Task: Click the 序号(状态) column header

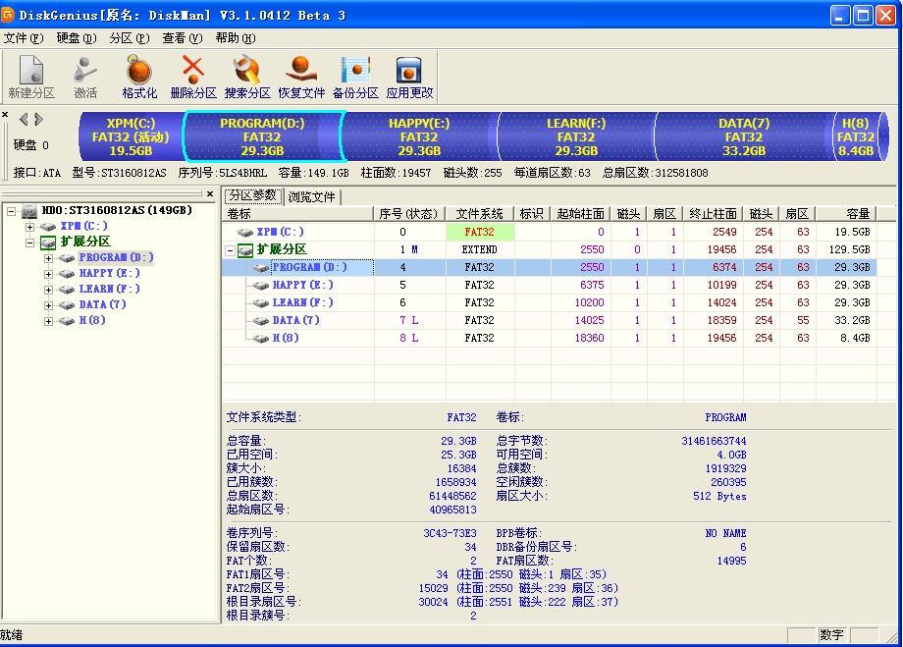Action: click(x=409, y=214)
